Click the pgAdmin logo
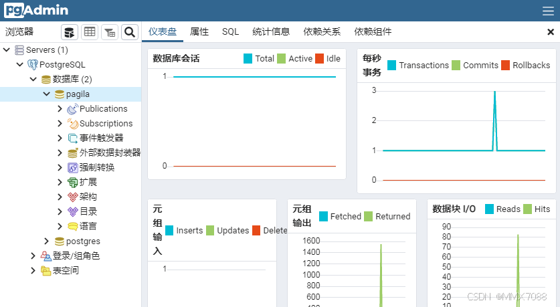Screen dimensions: 560x307 (36, 10)
